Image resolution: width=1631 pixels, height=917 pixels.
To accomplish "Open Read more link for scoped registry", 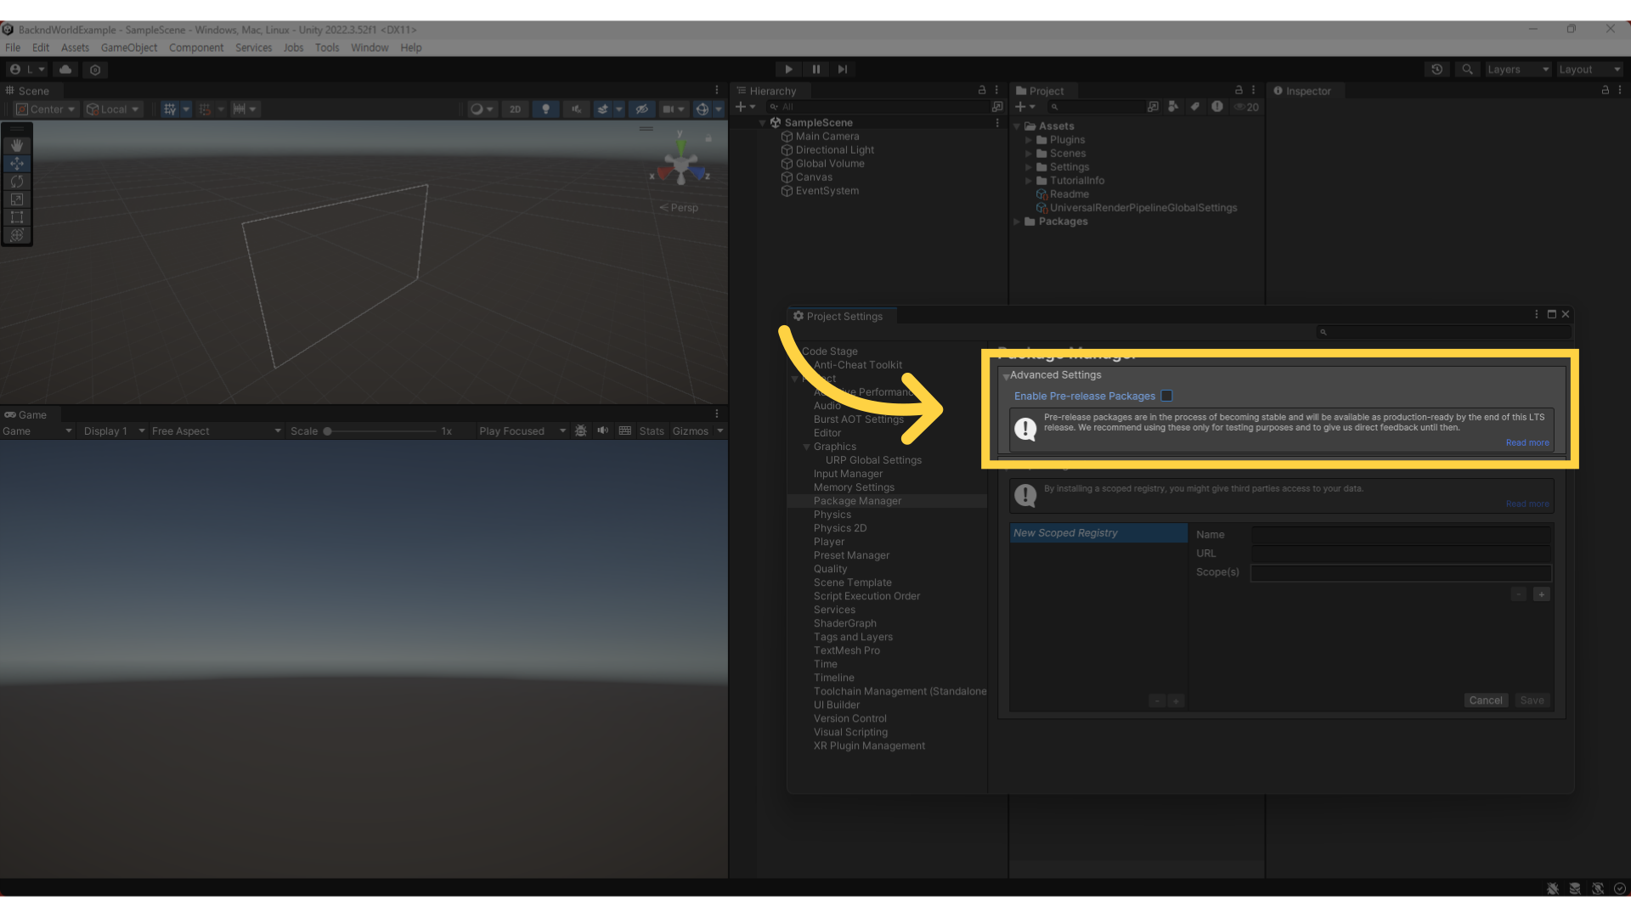I will point(1527,504).
